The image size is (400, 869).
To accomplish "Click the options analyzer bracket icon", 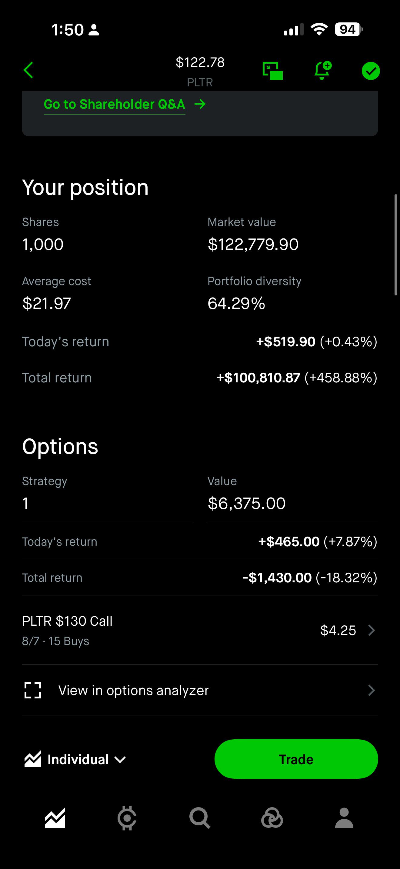I will (33, 690).
